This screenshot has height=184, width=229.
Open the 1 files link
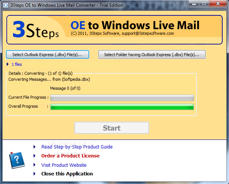click(x=17, y=64)
